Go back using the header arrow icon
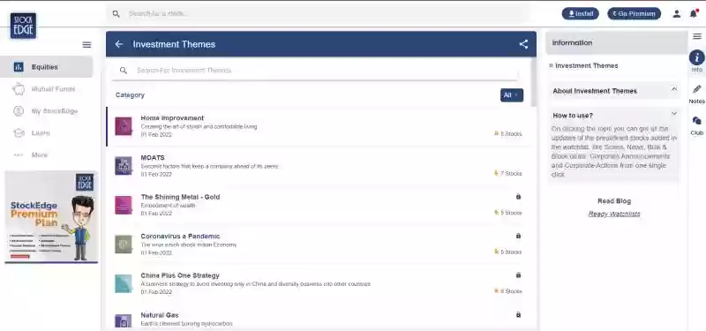Image resolution: width=706 pixels, height=331 pixels. pos(119,44)
